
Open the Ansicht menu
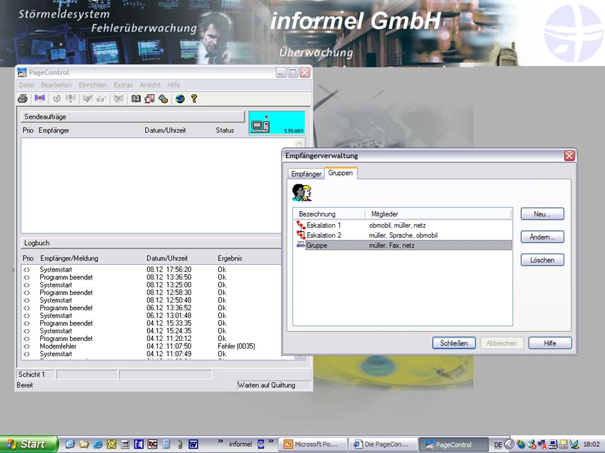coord(150,85)
